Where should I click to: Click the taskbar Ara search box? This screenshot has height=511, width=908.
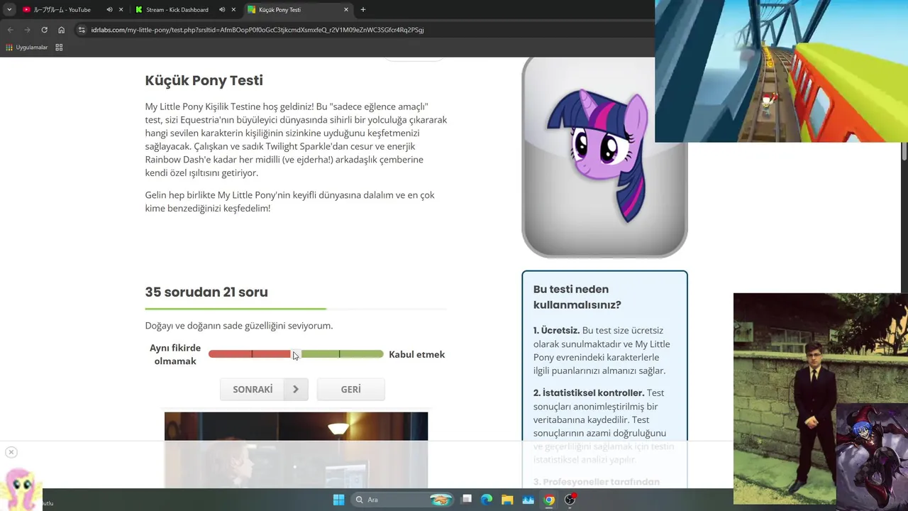click(x=403, y=500)
